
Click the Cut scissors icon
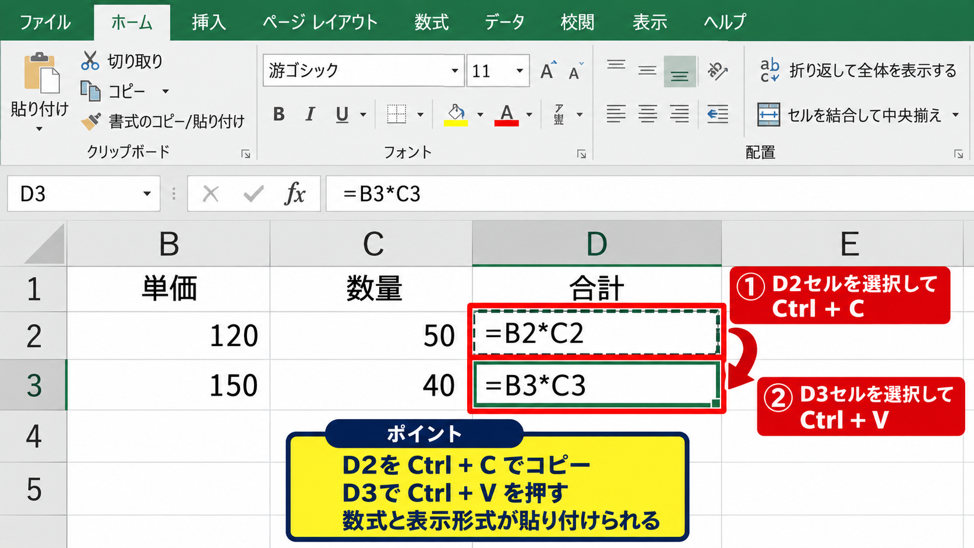[x=90, y=61]
